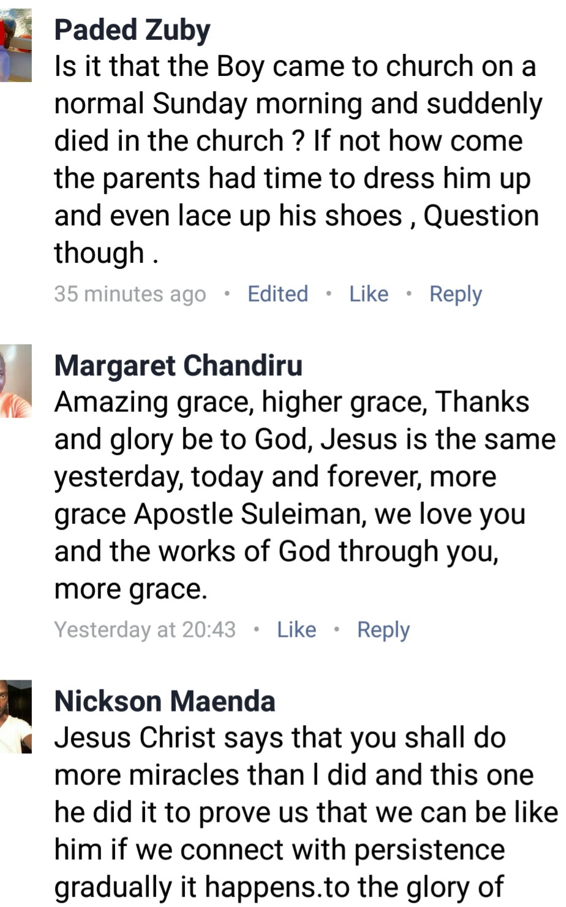
Task: Tap Margaret Chandiru's avatar thumbnail
Action: 15,381
